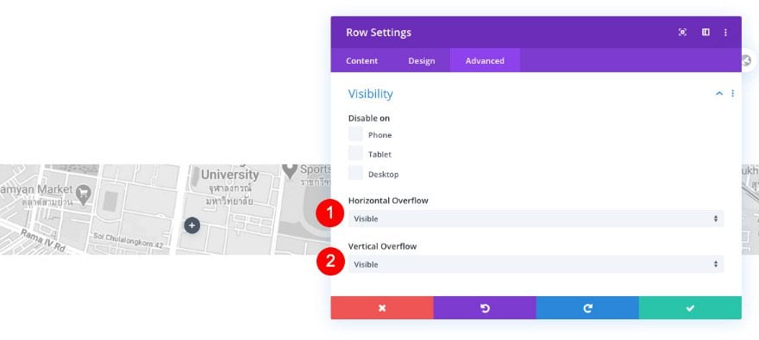
Task: Open Visibility section three-dot options
Action: [732, 93]
